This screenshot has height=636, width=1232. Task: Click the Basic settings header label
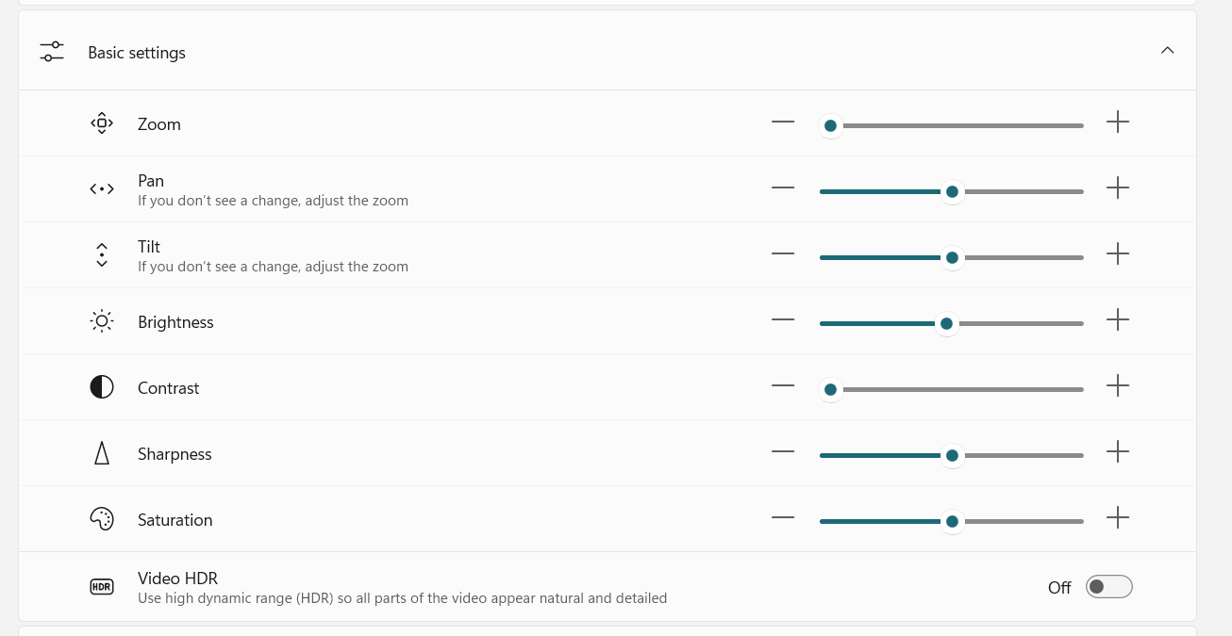pos(137,53)
